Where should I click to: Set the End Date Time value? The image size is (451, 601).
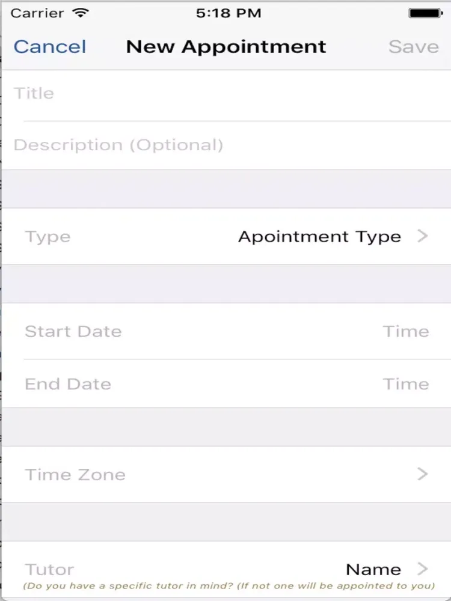pos(406,383)
